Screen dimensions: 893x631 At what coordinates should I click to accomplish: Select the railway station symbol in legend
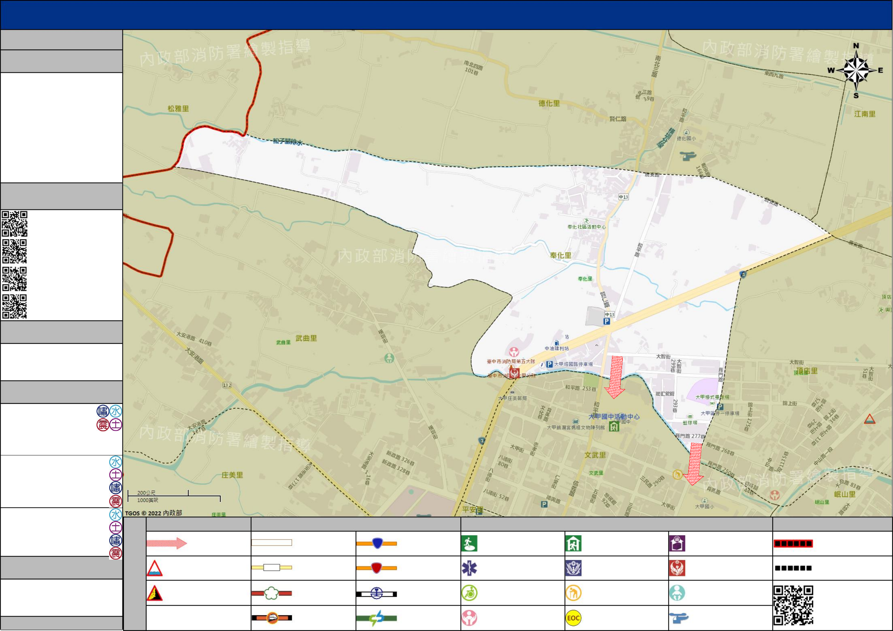coord(377,594)
